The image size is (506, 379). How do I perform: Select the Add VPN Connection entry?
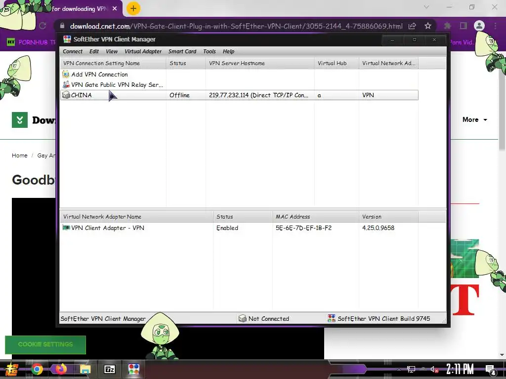[99, 75]
